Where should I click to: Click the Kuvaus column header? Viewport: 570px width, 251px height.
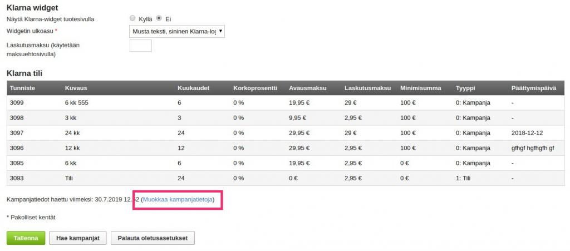pos(76,88)
